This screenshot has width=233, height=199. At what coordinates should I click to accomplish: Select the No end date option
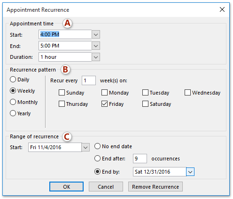pyautogui.click(x=97, y=146)
